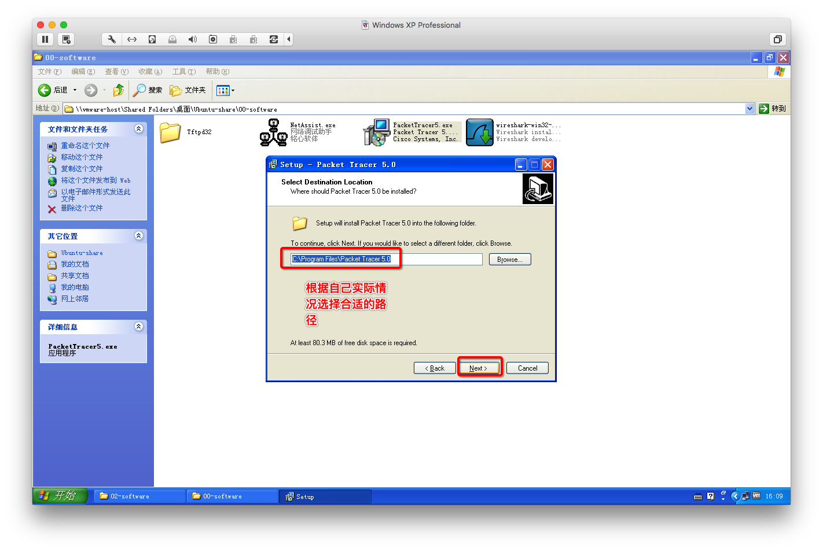Click 移动这个文件 link

pos(82,157)
